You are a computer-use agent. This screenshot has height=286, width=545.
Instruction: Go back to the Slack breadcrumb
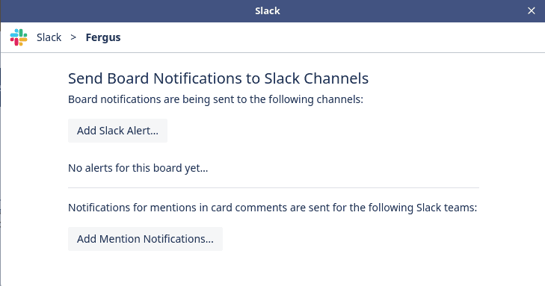point(49,37)
